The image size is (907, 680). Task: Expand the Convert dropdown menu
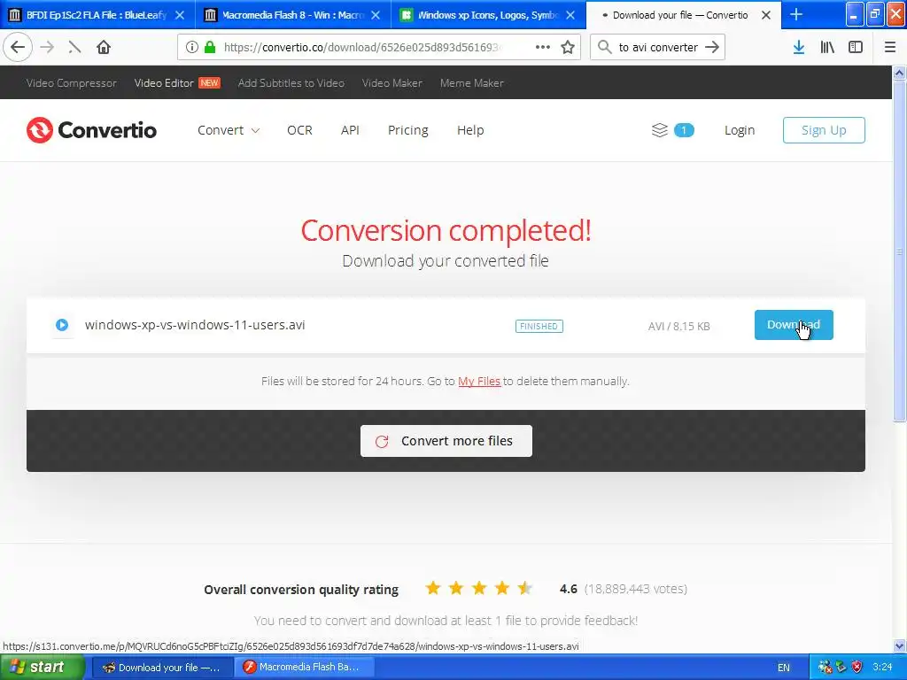click(x=229, y=130)
